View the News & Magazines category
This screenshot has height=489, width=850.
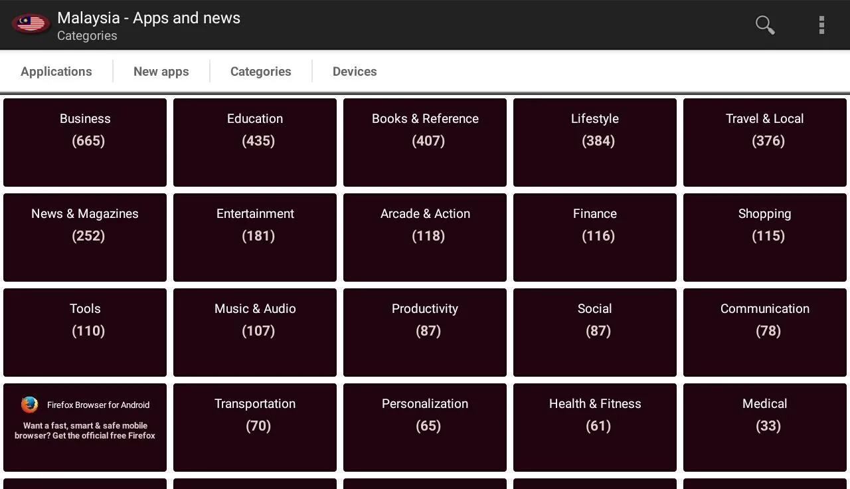point(85,237)
